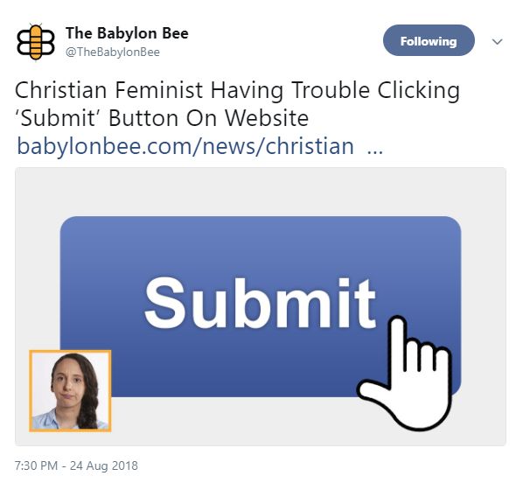Screen dimensions: 530x483
Task: Toggle the Following button to unfollow
Action: tap(429, 40)
